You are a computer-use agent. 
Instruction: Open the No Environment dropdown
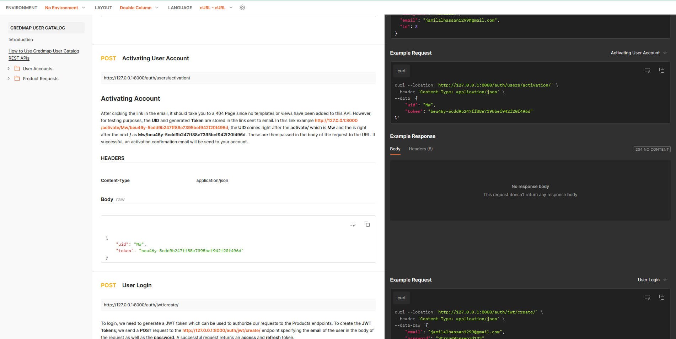click(65, 7)
